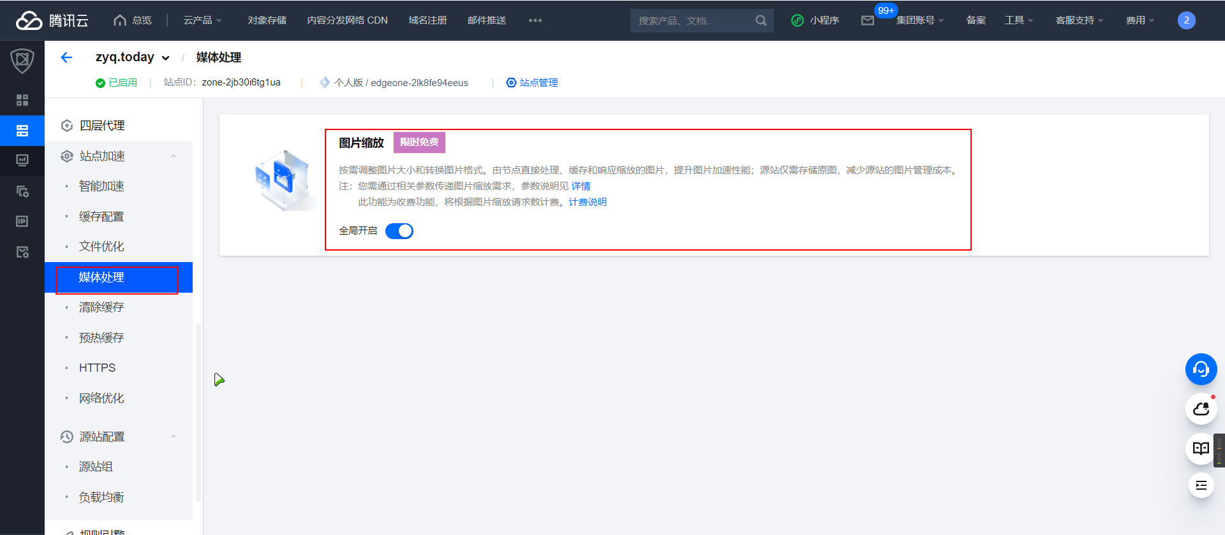The height and width of the screenshot is (535, 1225).
Task: Expand the 云产品 menu
Action: click(x=202, y=20)
